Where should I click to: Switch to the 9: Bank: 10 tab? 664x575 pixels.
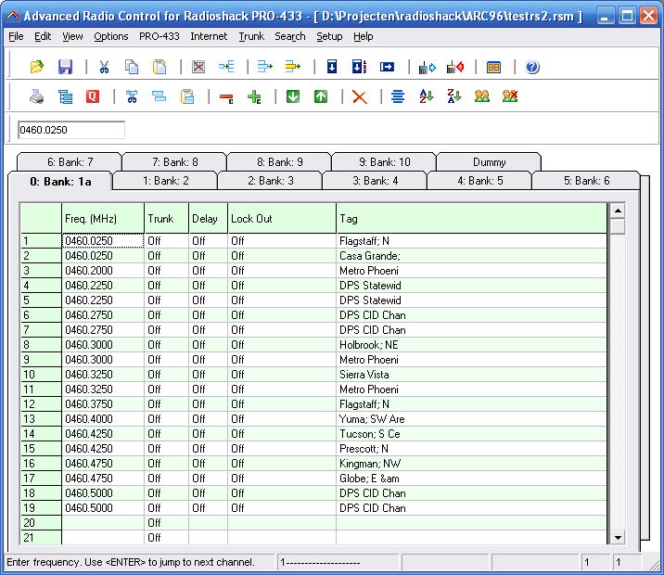(x=385, y=161)
